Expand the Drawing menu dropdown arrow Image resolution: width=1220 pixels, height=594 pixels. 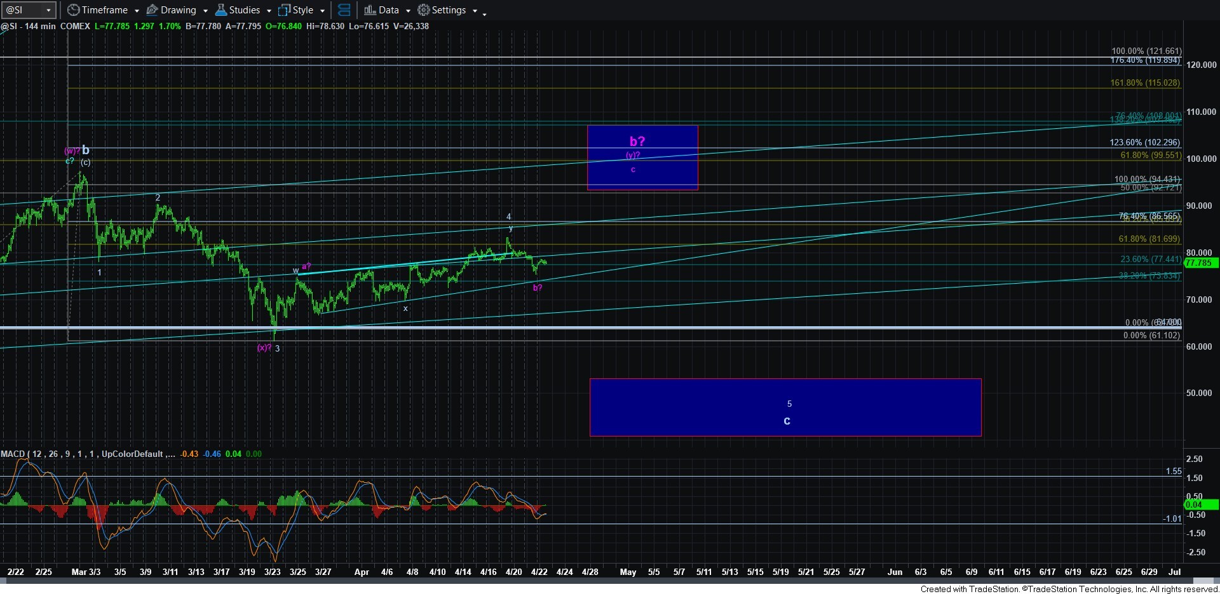point(205,11)
